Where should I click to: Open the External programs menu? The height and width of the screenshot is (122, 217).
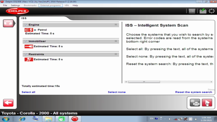click(51, 5)
